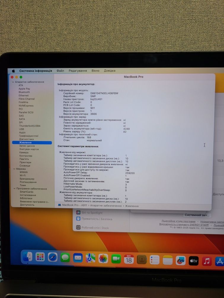
Task: Select Зчитувач карток in sidebar
Action: coord(29,149)
